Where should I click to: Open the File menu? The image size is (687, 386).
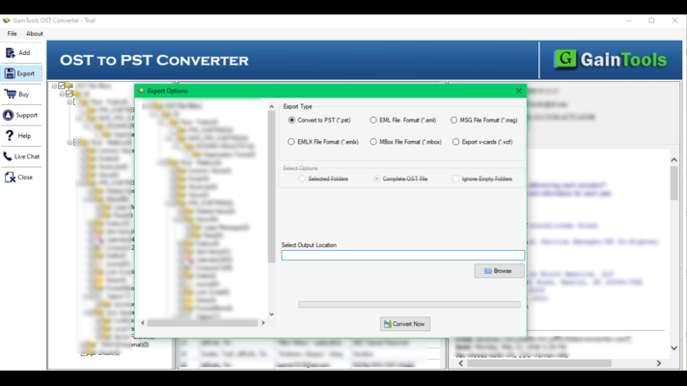point(12,34)
